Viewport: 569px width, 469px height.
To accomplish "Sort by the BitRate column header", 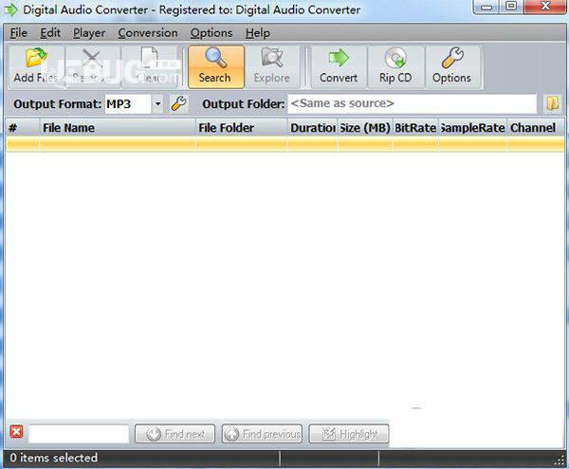I will (415, 128).
